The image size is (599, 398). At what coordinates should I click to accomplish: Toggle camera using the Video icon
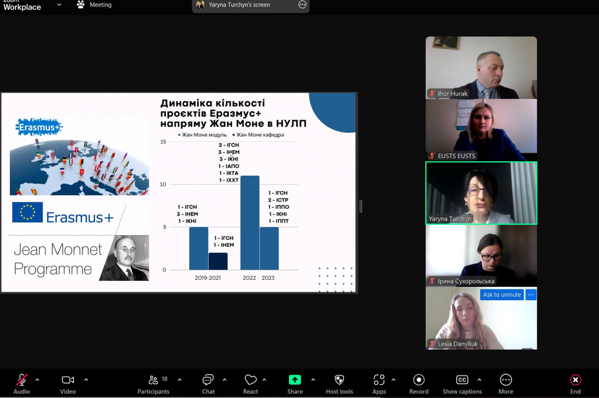tap(68, 380)
